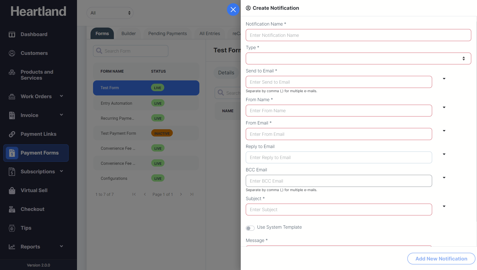Screen dimensions: 477x270
Task: Click the Customers icon in sidebar
Action: point(12,53)
